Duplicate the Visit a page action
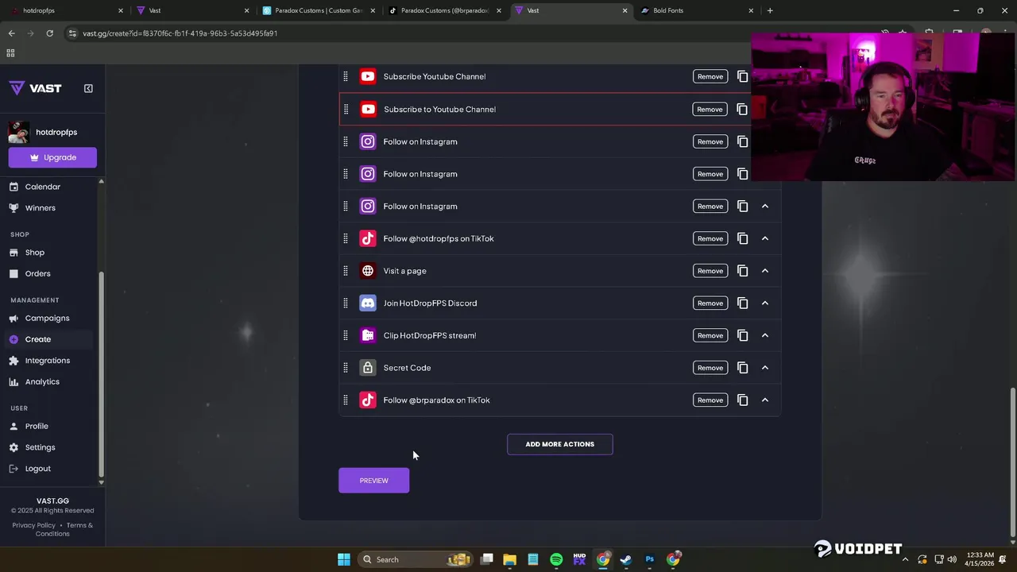The width and height of the screenshot is (1017, 572). click(x=742, y=271)
